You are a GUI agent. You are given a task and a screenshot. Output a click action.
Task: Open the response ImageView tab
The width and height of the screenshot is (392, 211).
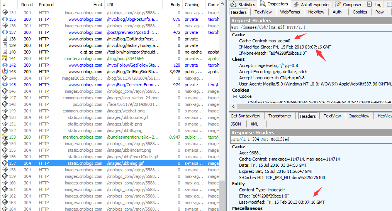(359, 116)
